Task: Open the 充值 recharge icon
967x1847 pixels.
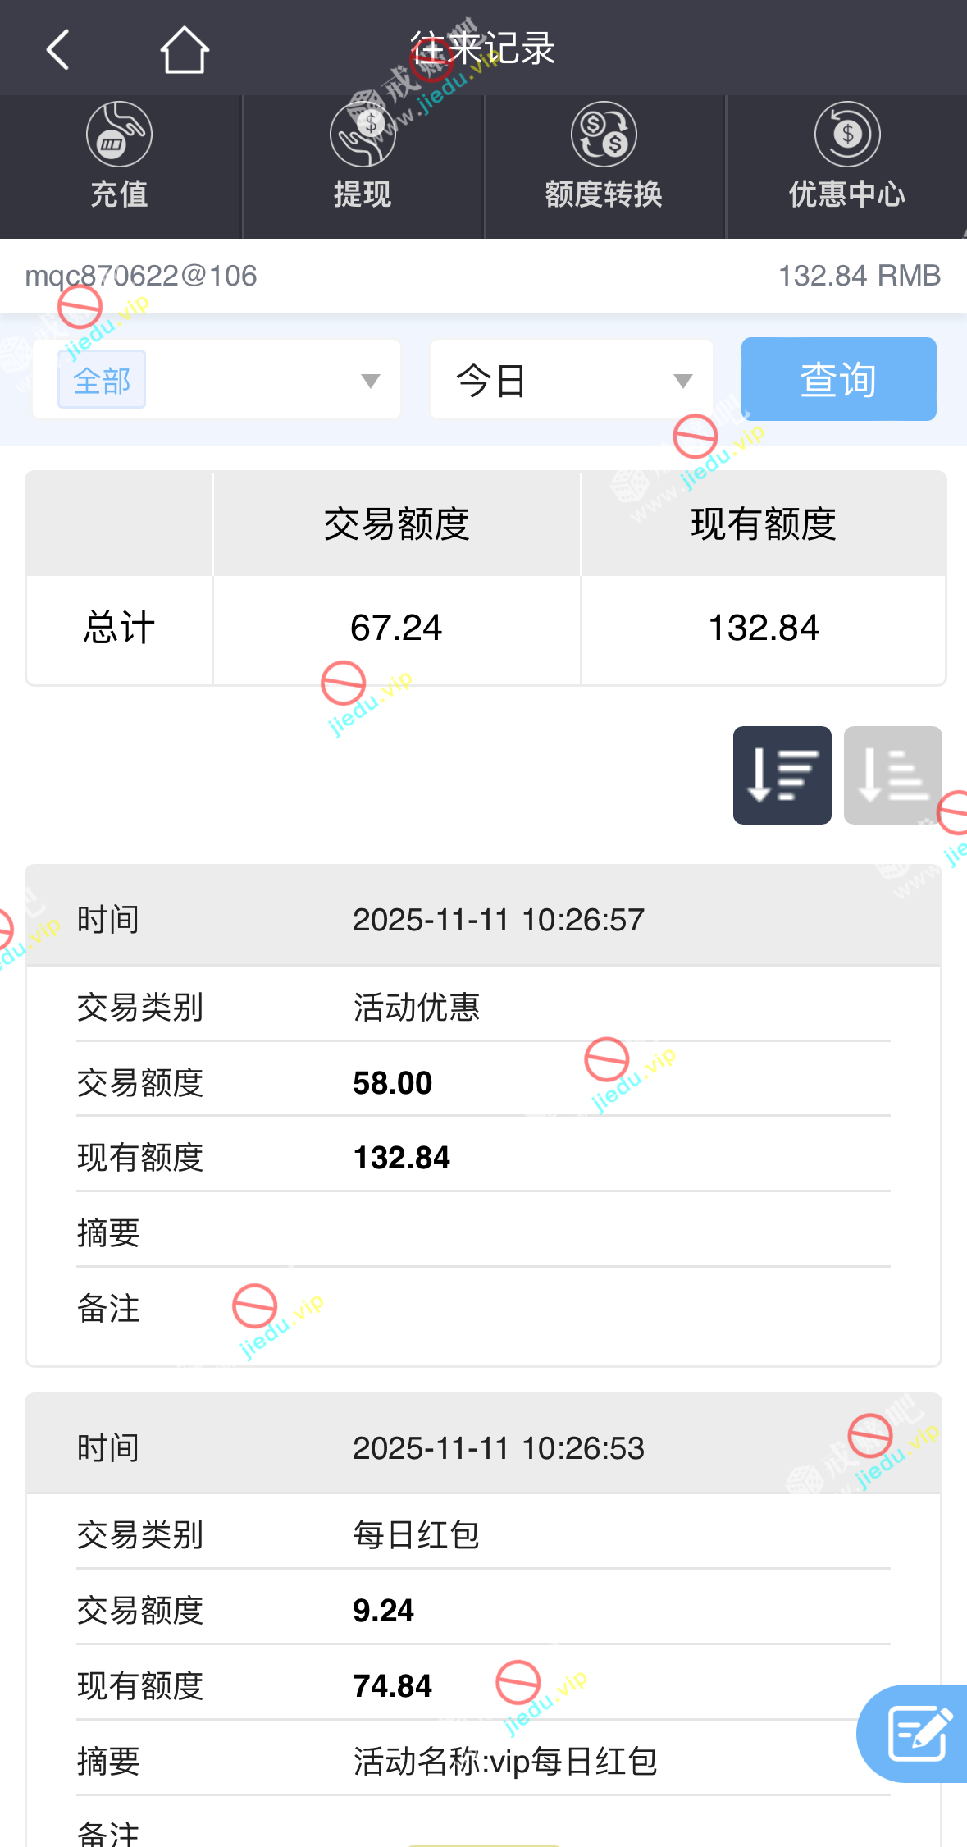Action: (119, 135)
